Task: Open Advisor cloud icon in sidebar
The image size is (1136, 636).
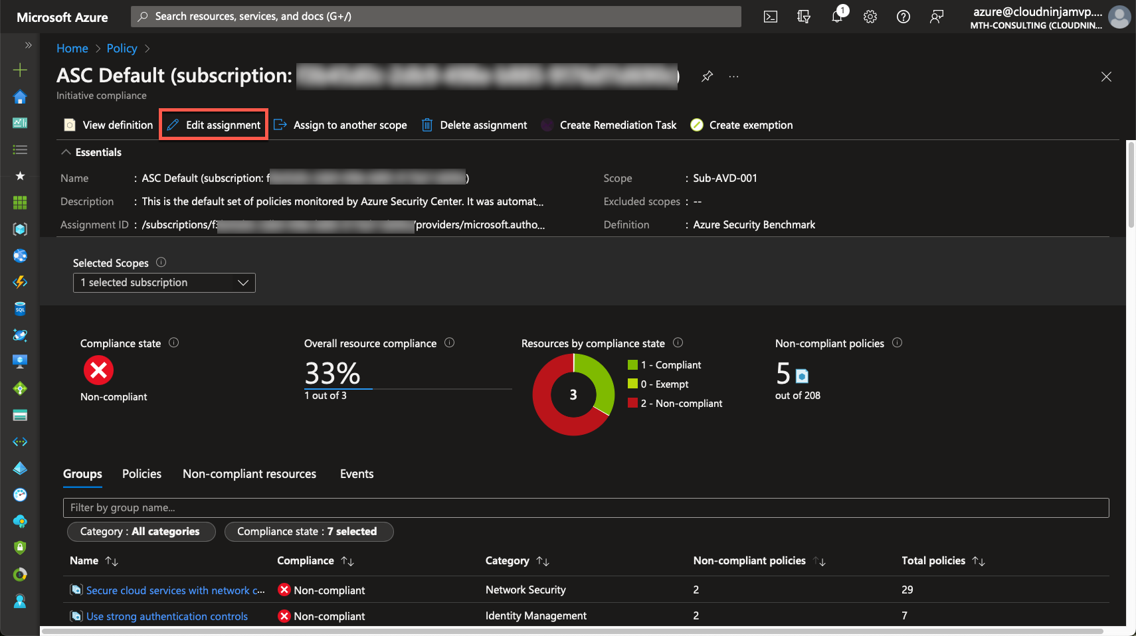Action: pos(20,521)
